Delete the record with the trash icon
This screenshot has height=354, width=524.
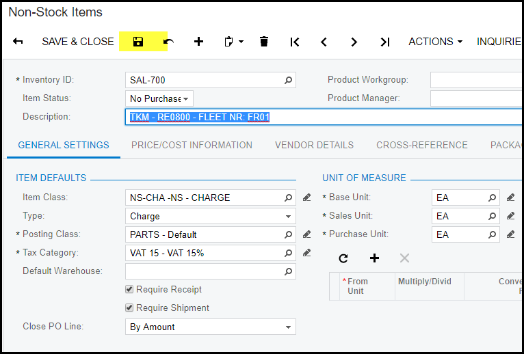click(x=264, y=42)
